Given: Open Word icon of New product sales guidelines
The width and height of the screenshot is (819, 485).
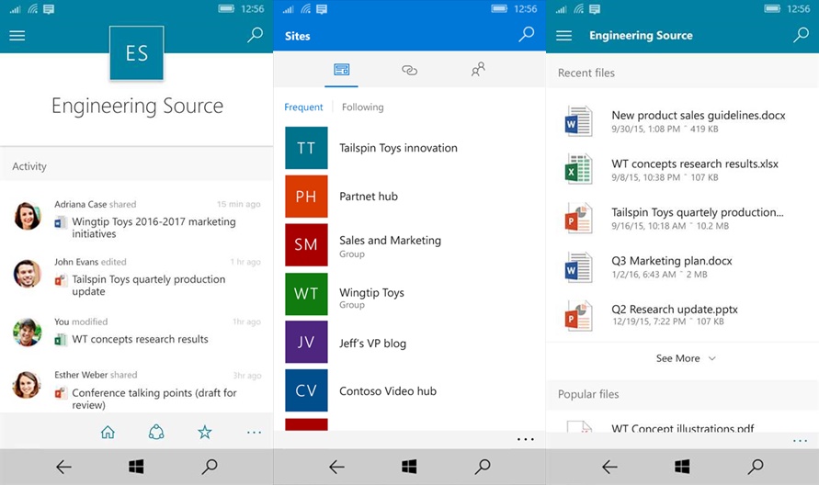Looking at the screenshot, I should (578, 121).
